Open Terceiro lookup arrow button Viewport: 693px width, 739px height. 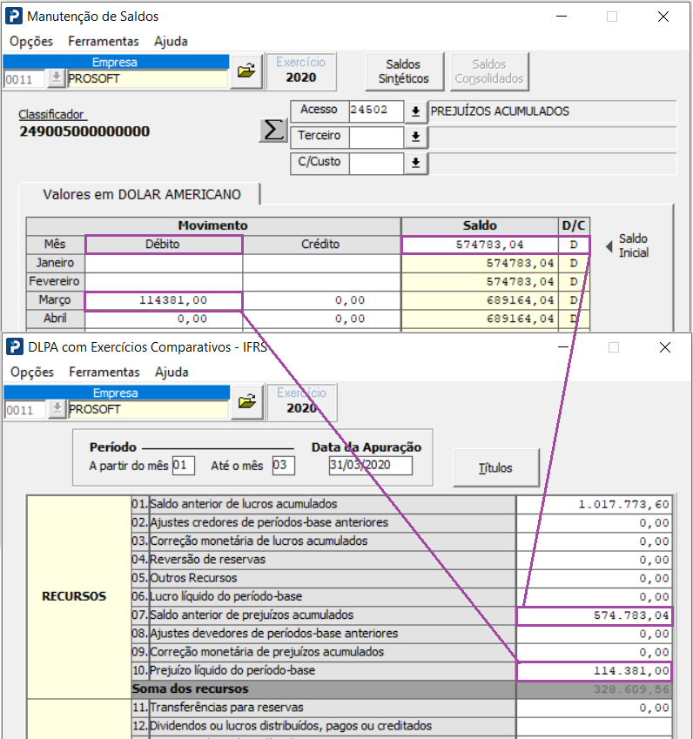(x=416, y=137)
